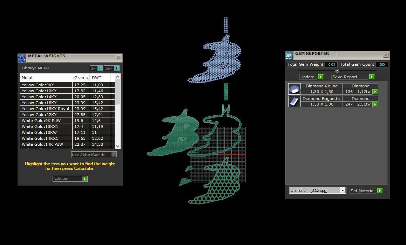Select the Yellow Gold:22KY row
406x245 pixels.
[67, 114]
